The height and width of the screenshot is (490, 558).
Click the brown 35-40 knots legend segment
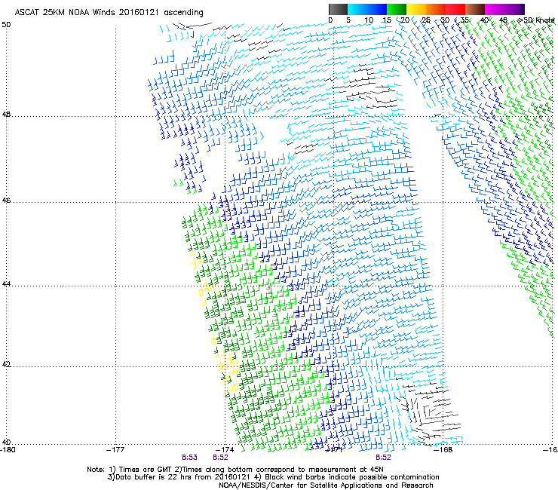pos(475,9)
